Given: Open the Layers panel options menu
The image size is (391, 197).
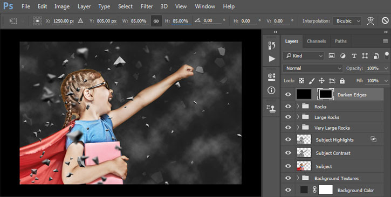Looking at the screenshot, I should point(385,41).
